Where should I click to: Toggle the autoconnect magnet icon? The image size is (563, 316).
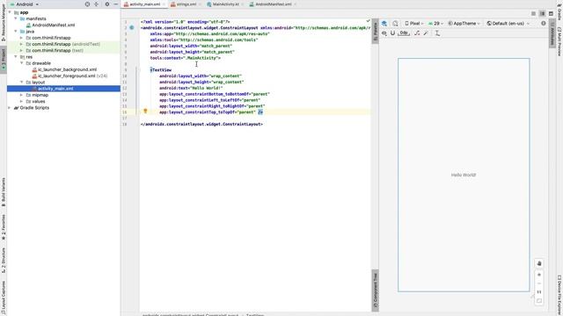tap(392, 33)
